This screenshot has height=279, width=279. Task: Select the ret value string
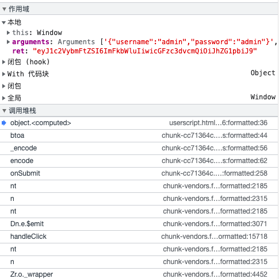coord(145,51)
